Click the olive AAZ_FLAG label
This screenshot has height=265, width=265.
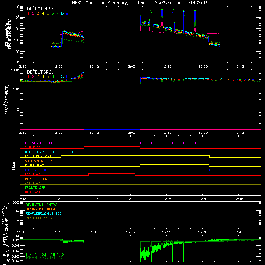(x=32, y=183)
